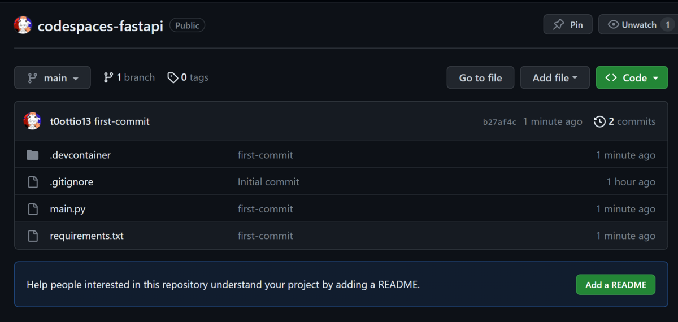Click the Add a README button
678x322 pixels.
pyautogui.click(x=615, y=285)
